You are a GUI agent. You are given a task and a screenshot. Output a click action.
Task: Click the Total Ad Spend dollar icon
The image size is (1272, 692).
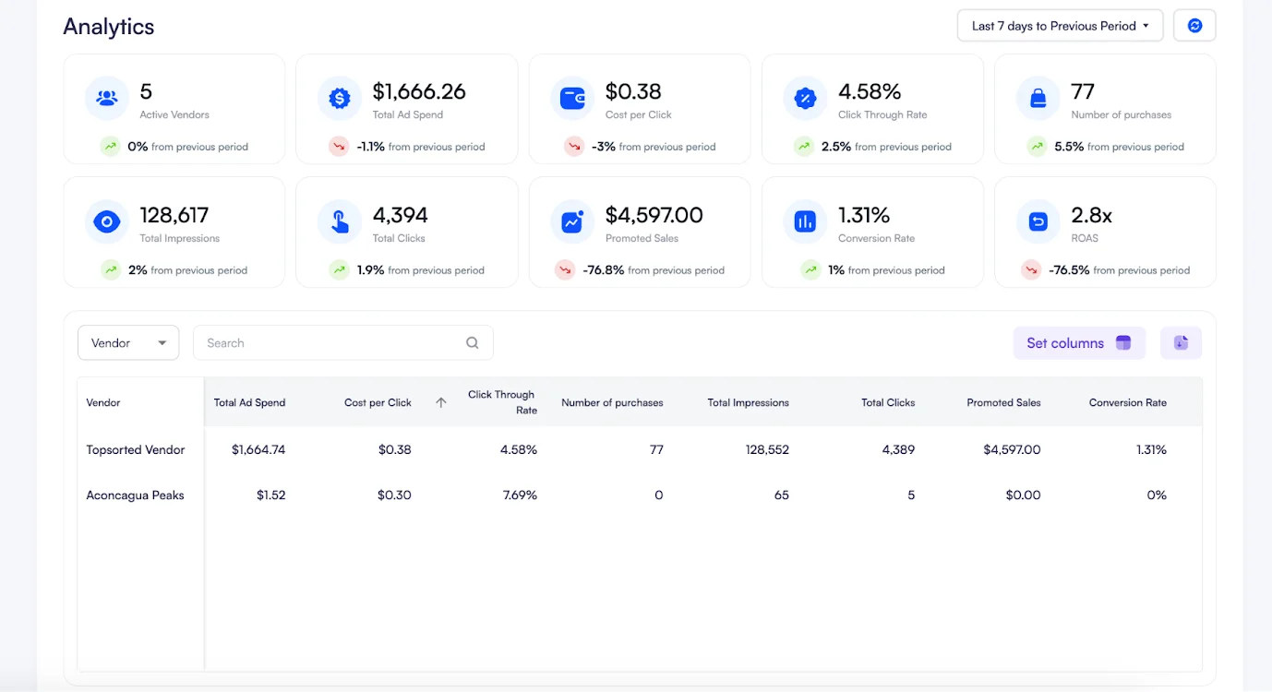pyautogui.click(x=338, y=97)
